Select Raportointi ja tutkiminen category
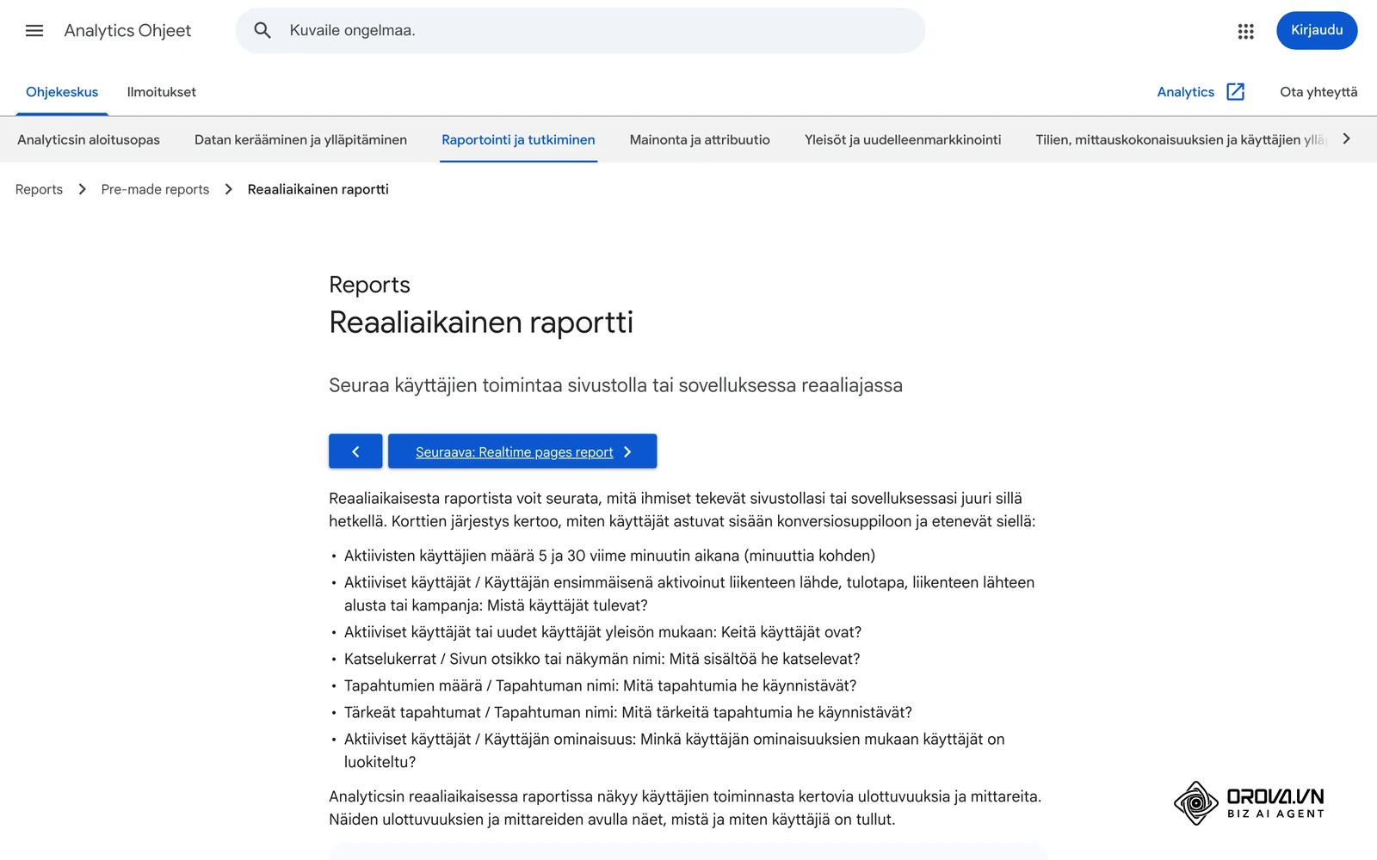1377x860 pixels. pyautogui.click(x=518, y=139)
